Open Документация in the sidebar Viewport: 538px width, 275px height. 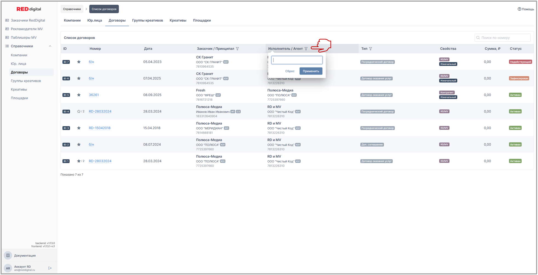(x=25, y=256)
